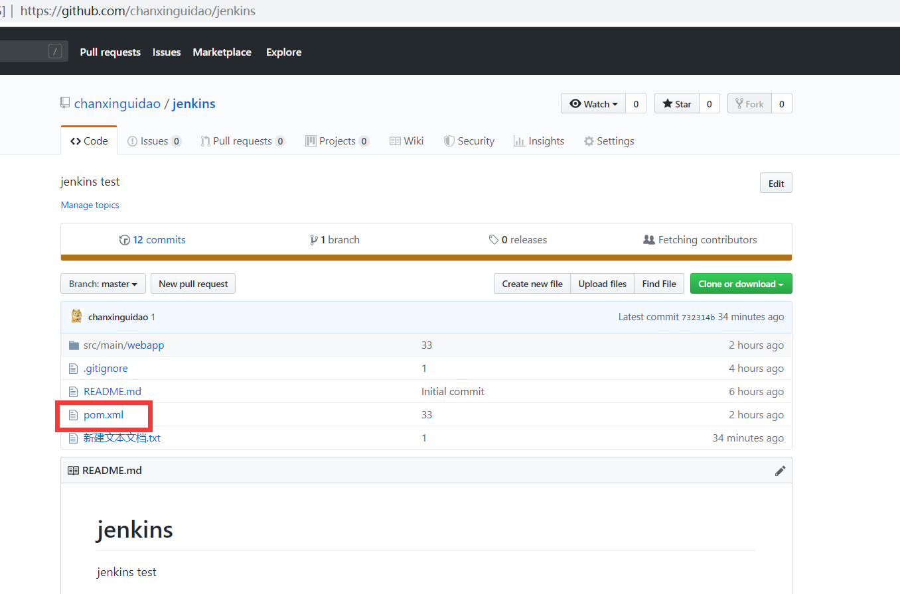Open commit hash 732314b
The image size is (900, 594).
[698, 317]
